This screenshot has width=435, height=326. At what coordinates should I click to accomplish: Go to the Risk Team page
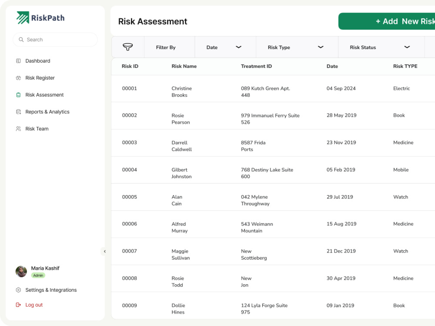(37, 129)
